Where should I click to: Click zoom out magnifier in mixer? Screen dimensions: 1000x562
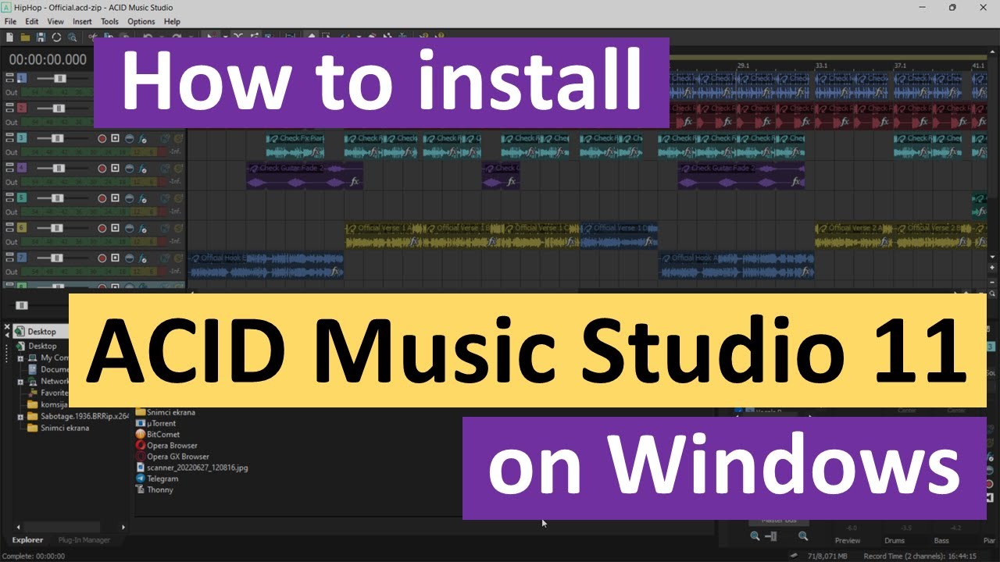tap(755, 536)
